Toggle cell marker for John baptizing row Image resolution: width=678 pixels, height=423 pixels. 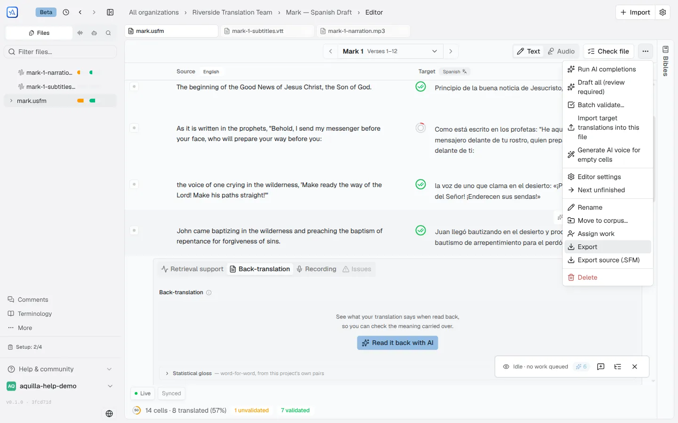coord(134,230)
